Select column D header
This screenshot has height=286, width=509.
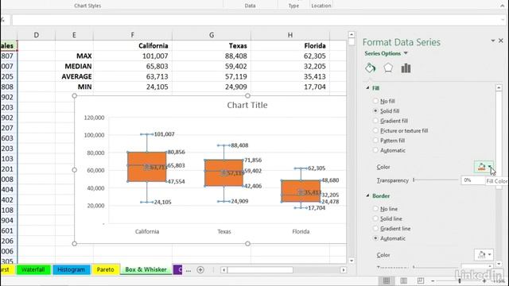[x=36, y=35]
